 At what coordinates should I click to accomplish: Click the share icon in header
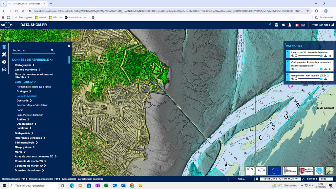coord(283,25)
